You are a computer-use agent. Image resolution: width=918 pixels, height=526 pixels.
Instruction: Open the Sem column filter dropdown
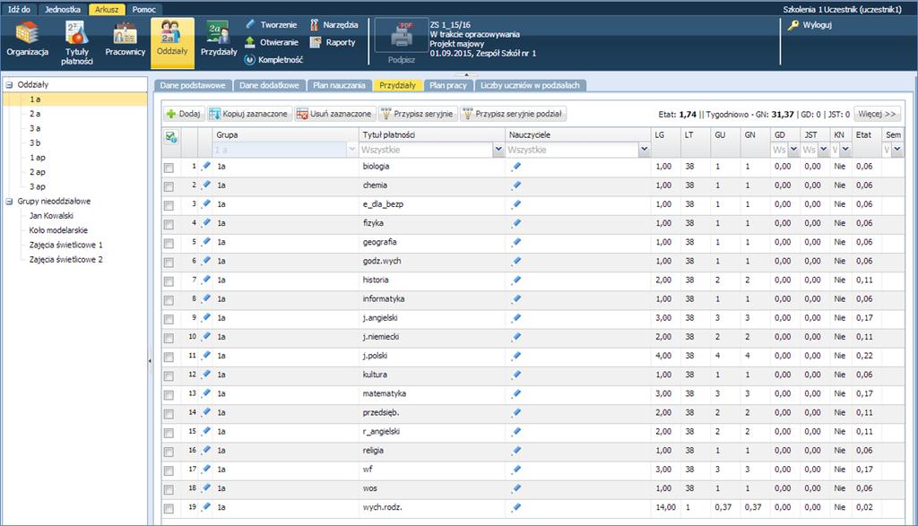pos(896,150)
